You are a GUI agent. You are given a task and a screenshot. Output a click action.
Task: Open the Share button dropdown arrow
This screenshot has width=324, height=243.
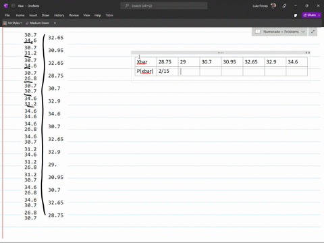point(319,15)
